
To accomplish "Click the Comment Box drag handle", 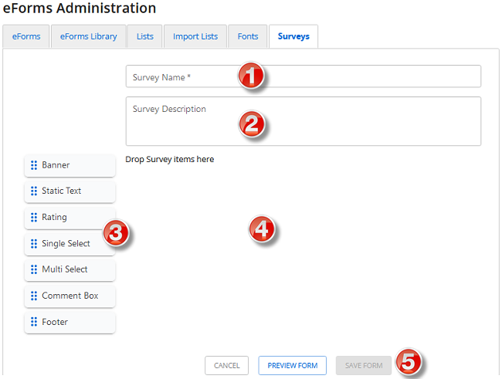I will (34, 296).
